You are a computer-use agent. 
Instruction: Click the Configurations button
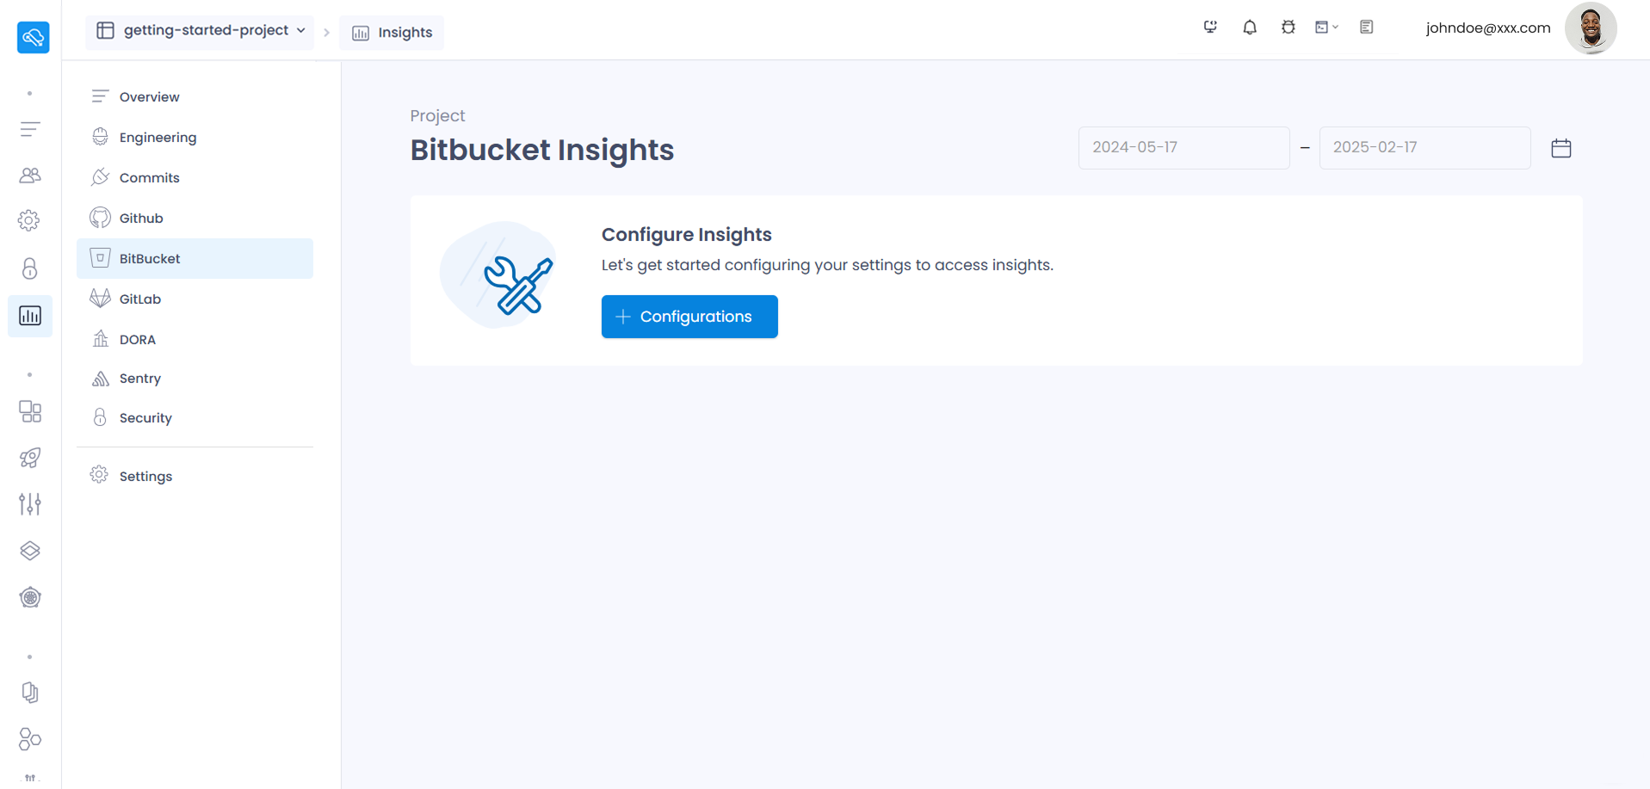(x=689, y=317)
